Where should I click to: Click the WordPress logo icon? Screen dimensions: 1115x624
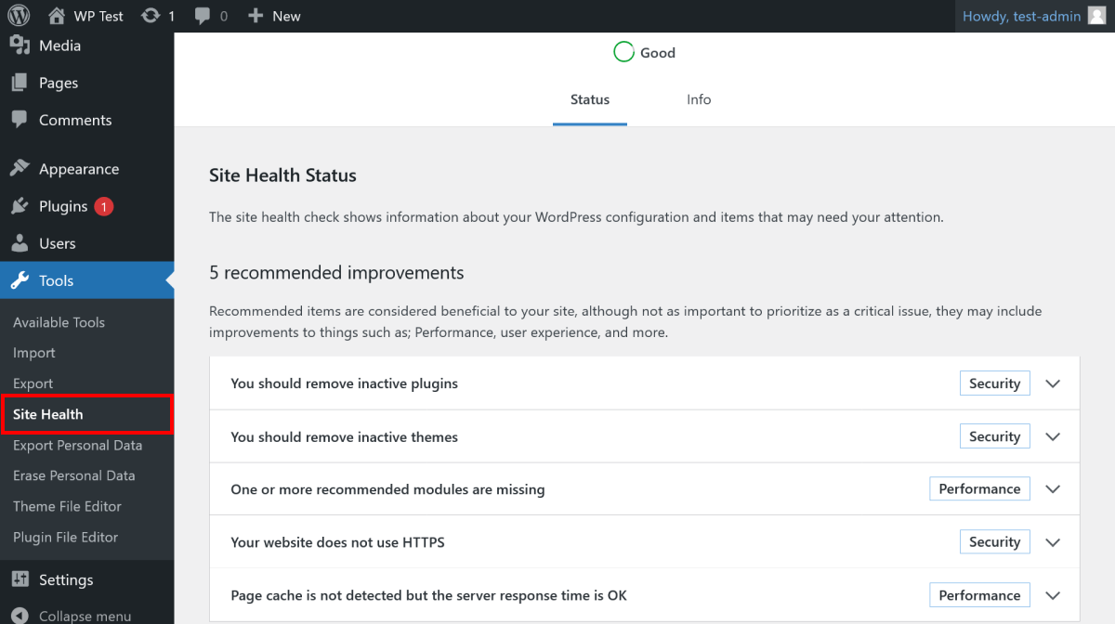pos(19,16)
